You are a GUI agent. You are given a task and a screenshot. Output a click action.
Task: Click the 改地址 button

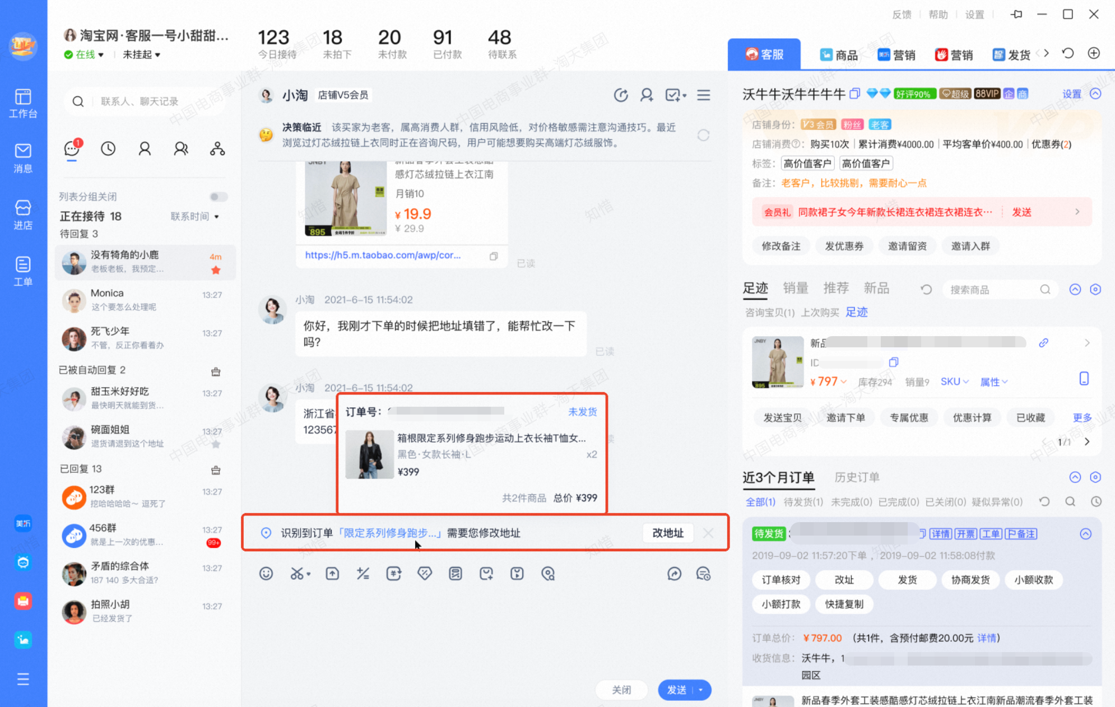[x=668, y=533]
